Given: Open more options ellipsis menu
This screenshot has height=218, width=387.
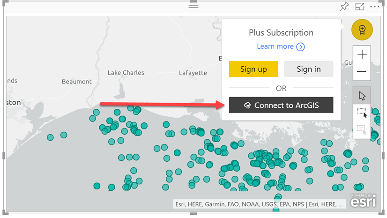Looking at the screenshot, I should 374,6.
